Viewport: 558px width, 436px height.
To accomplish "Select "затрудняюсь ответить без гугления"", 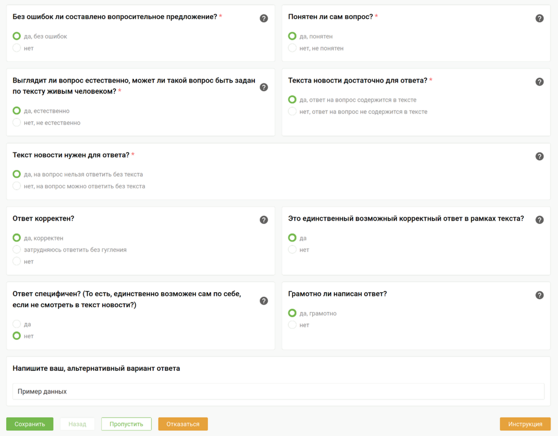I will (17, 249).
